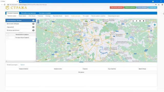Click Наименование графика column header
The width and height of the screenshot is (164, 92).
22,34
